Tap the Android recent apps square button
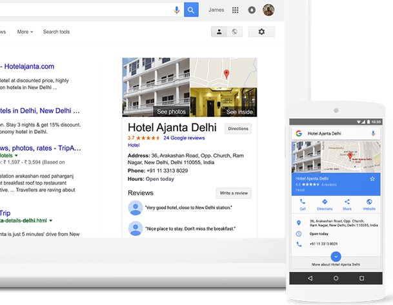 pyautogui.click(x=361, y=278)
